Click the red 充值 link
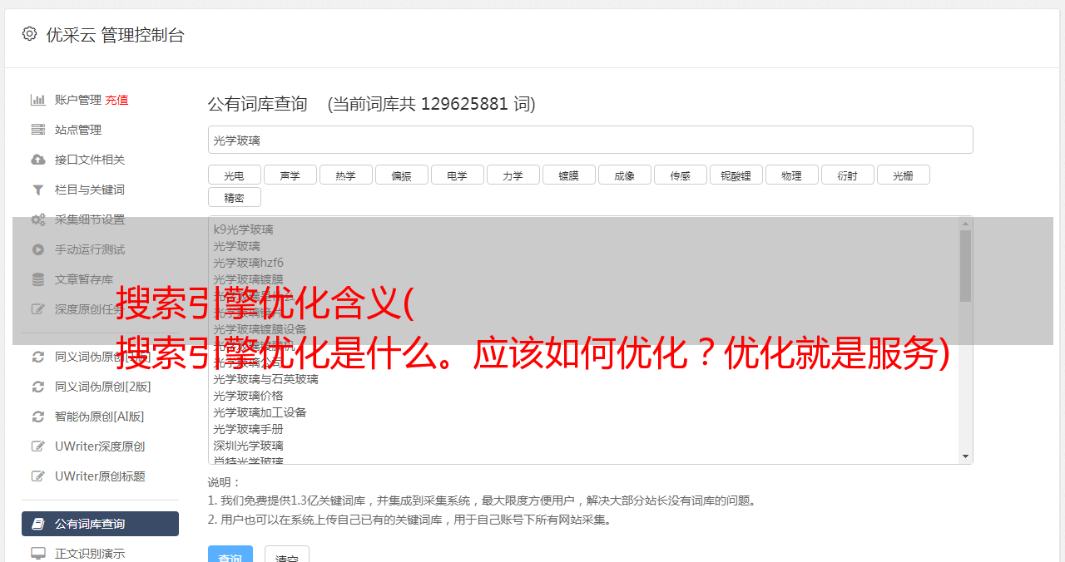Viewport: 1065px width, 562px height. [x=116, y=100]
